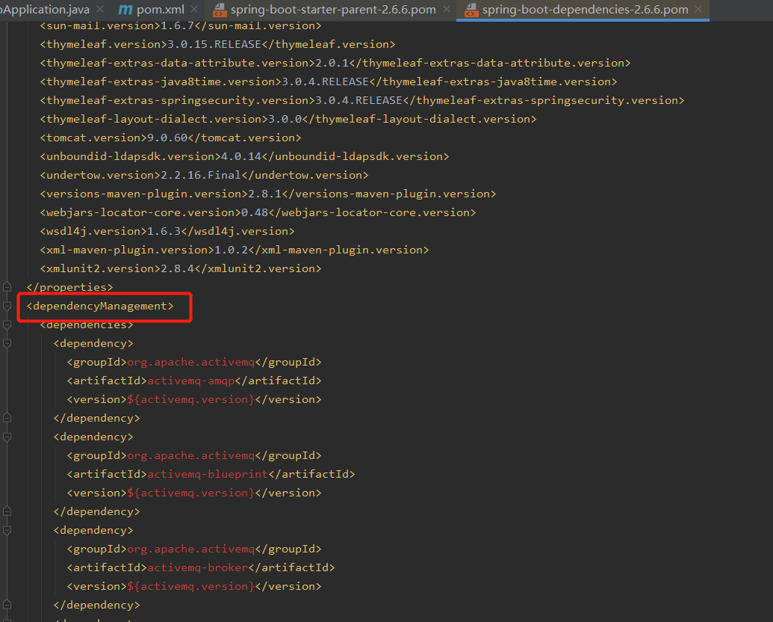Click the file icon on spring-boot-starter-parent tab
This screenshot has height=622, width=773.
(220, 10)
